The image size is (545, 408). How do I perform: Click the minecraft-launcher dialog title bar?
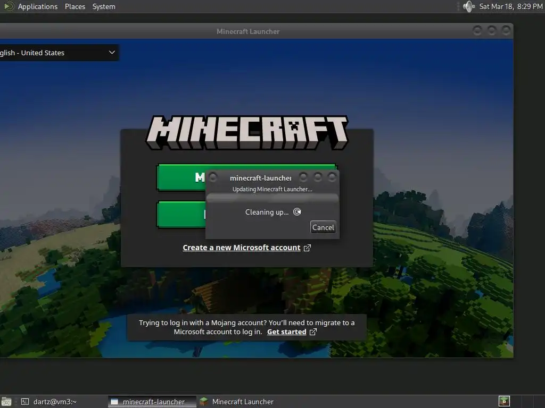261,178
